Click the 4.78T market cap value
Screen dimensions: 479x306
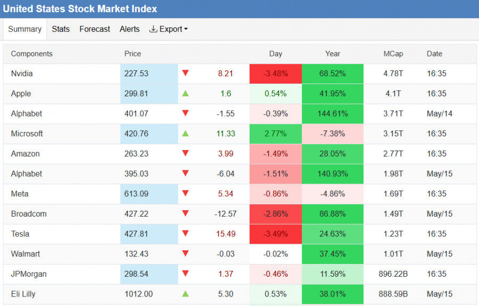(393, 73)
